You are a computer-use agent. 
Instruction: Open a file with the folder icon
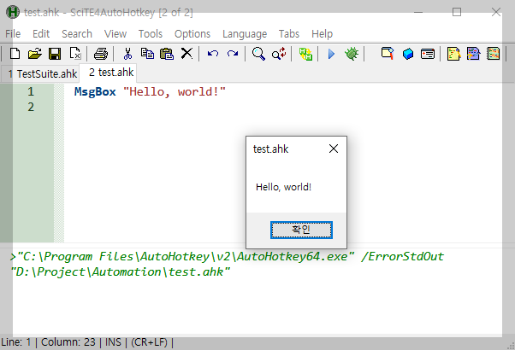[35, 54]
